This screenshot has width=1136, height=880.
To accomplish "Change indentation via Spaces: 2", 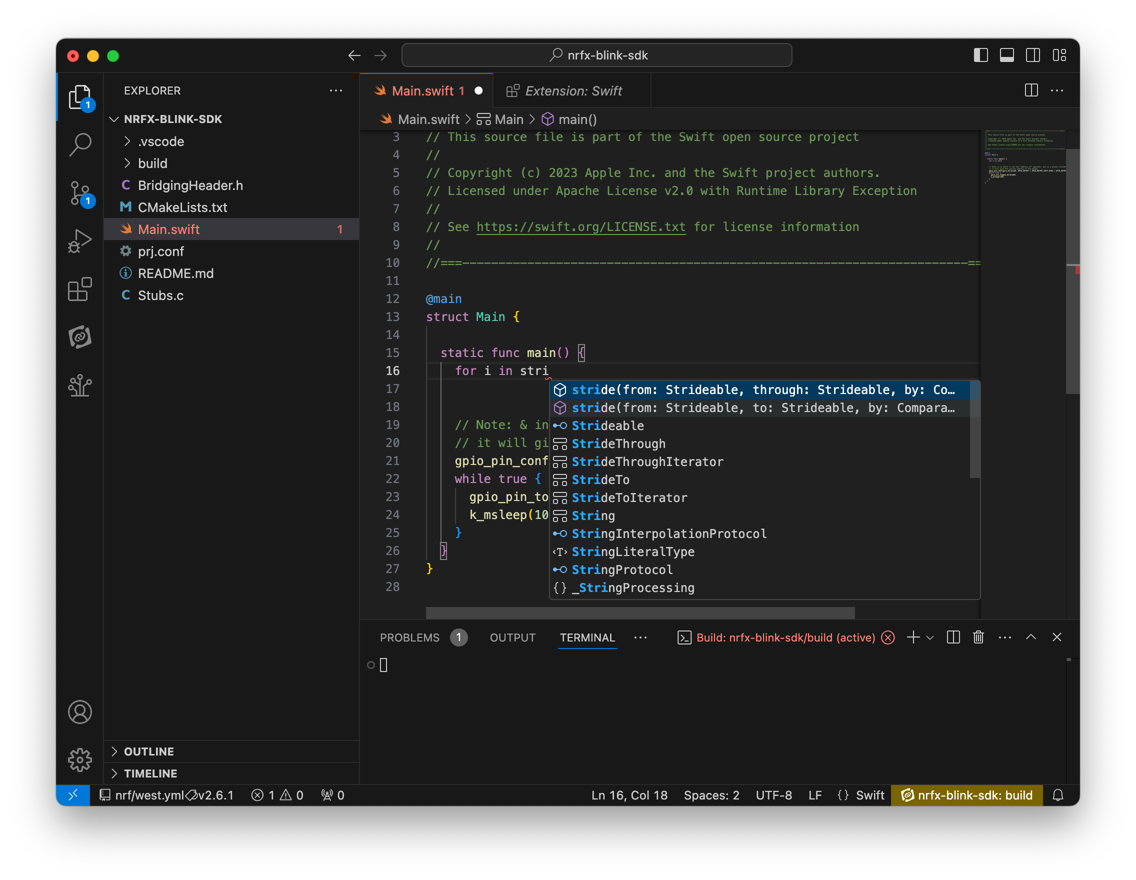I will tap(711, 794).
